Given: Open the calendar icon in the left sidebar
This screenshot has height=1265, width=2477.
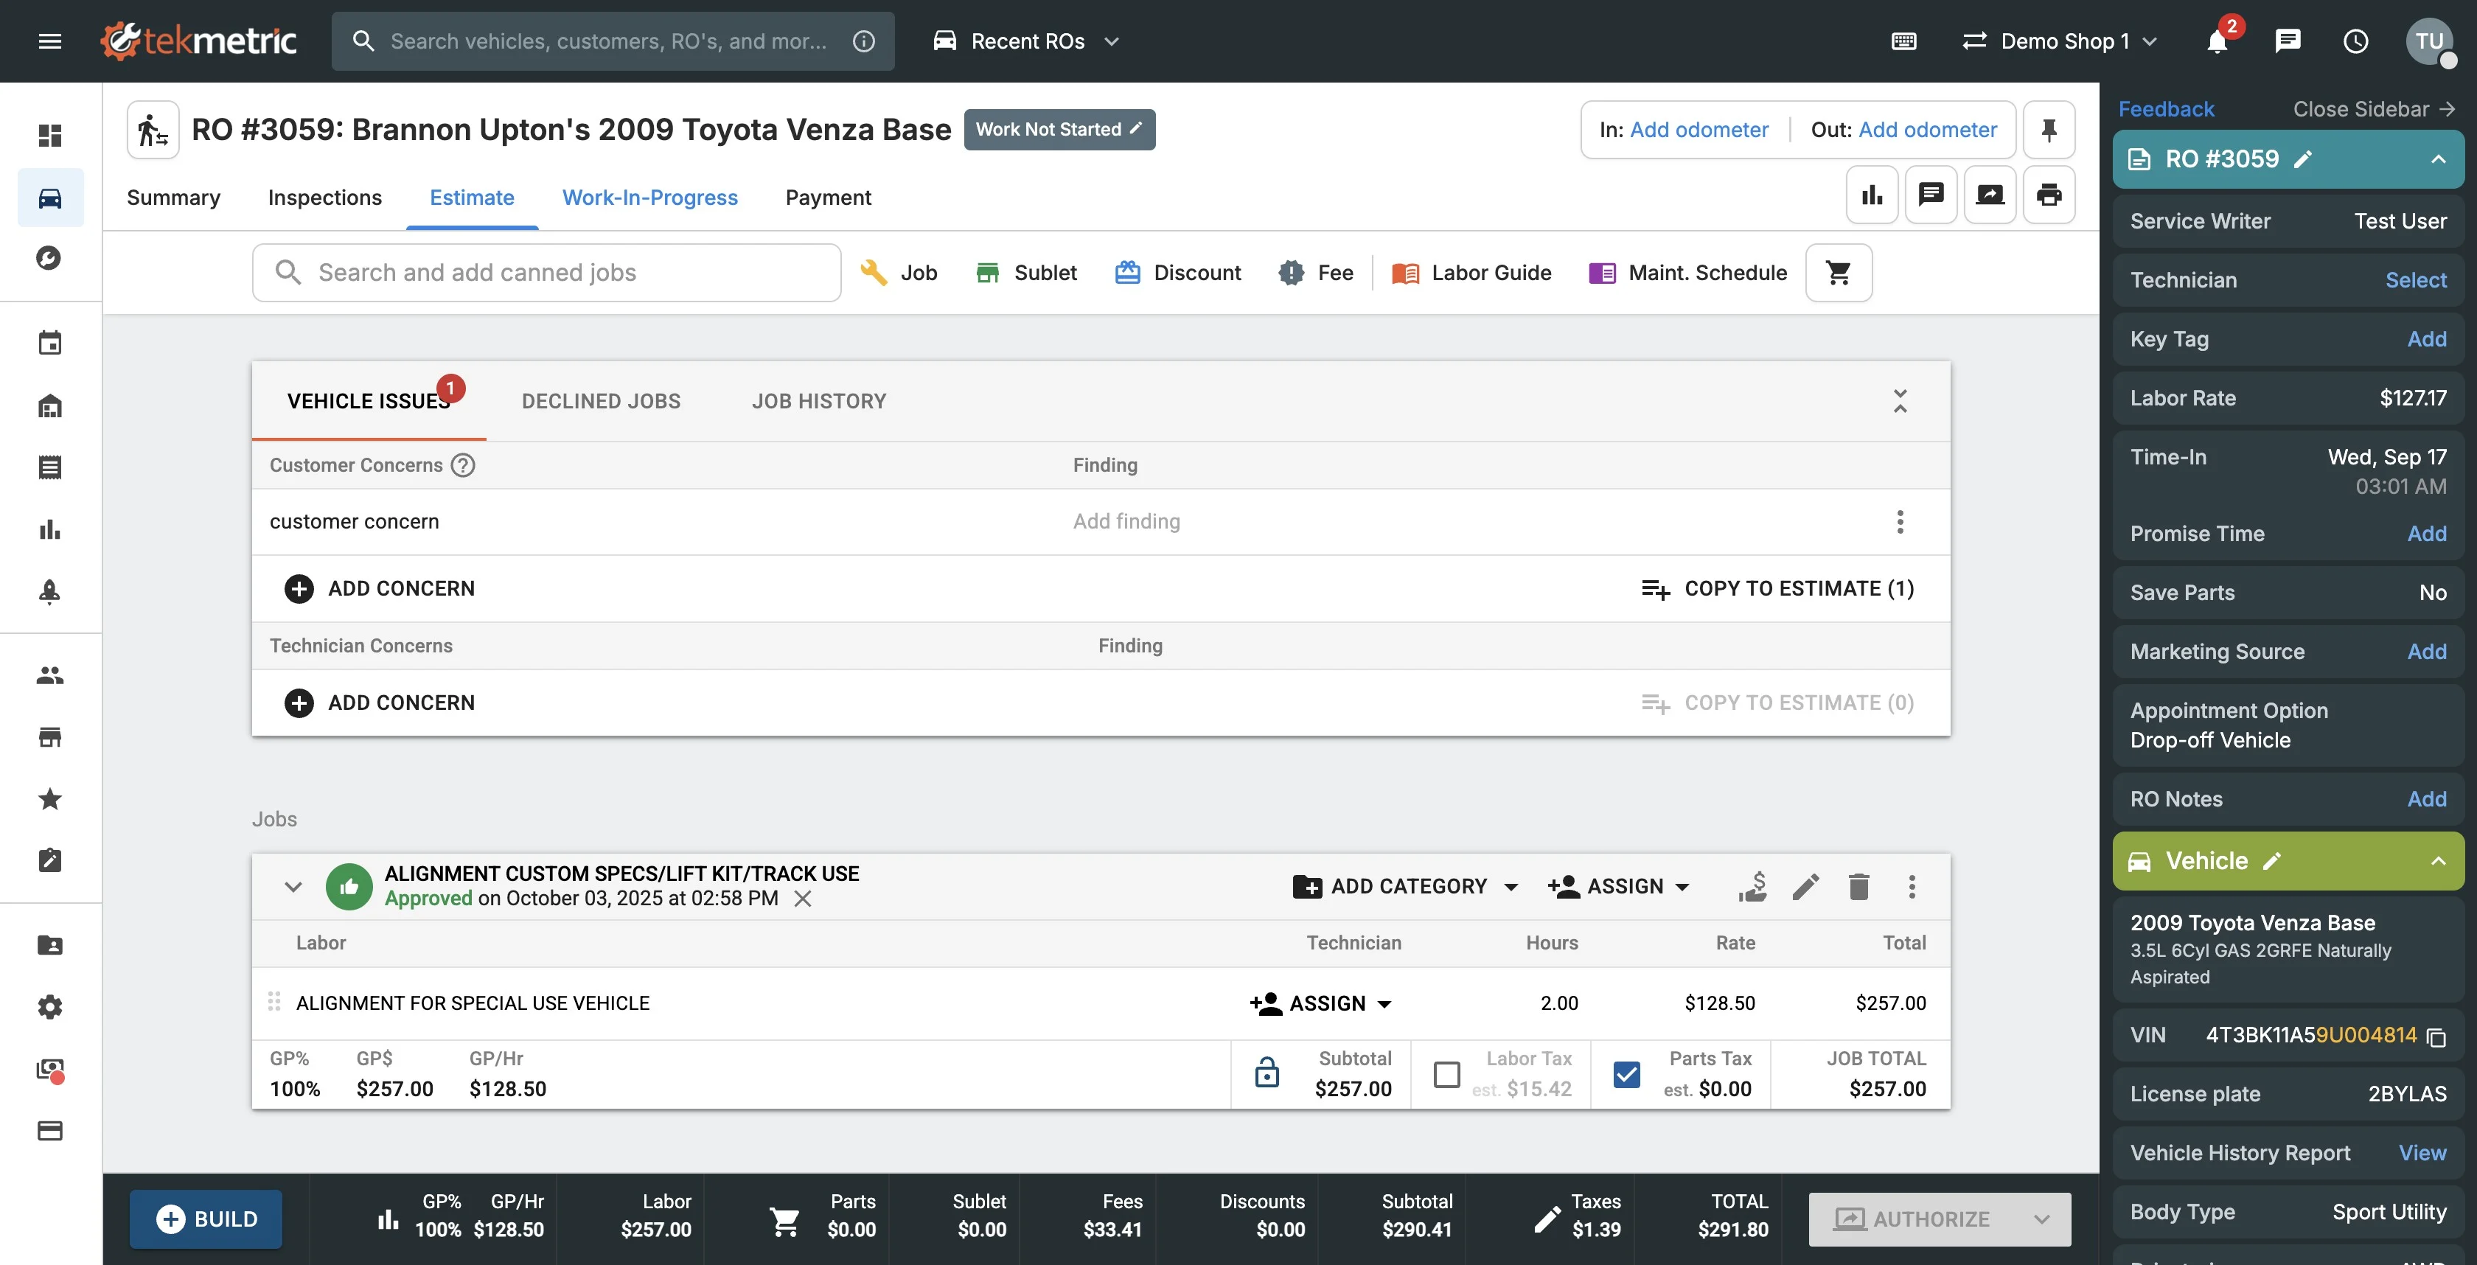Looking at the screenshot, I should pyautogui.click(x=50, y=344).
